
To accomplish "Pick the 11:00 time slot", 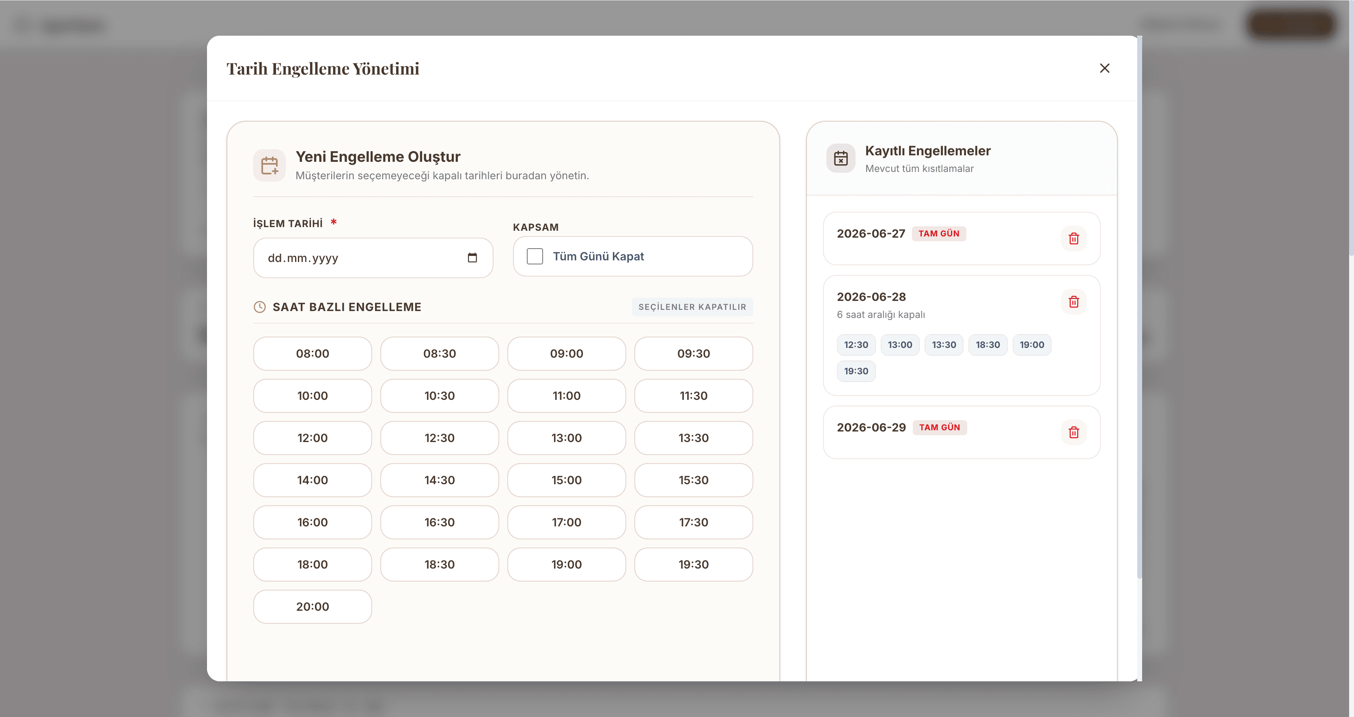I will point(566,395).
